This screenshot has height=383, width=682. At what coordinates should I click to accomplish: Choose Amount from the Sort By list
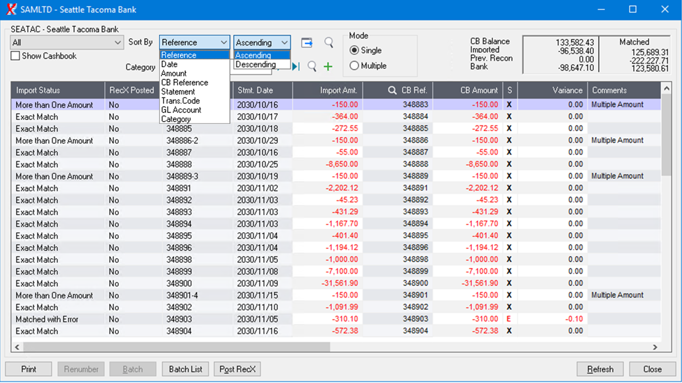174,73
